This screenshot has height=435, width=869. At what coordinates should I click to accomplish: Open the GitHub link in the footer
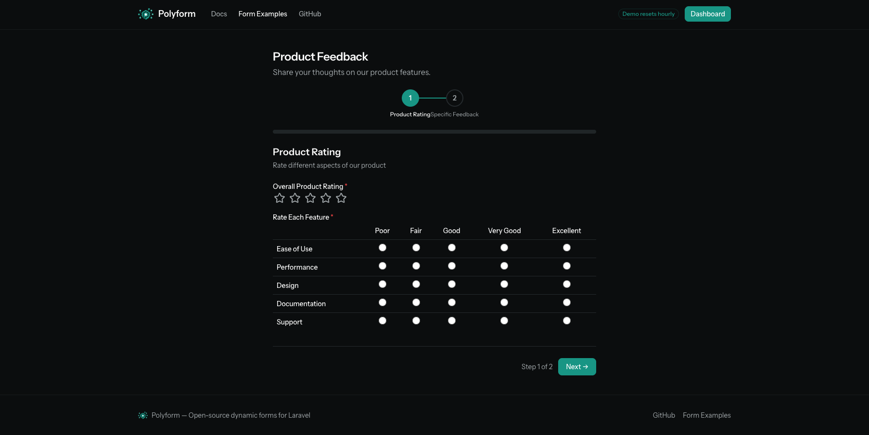coord(664,415)
